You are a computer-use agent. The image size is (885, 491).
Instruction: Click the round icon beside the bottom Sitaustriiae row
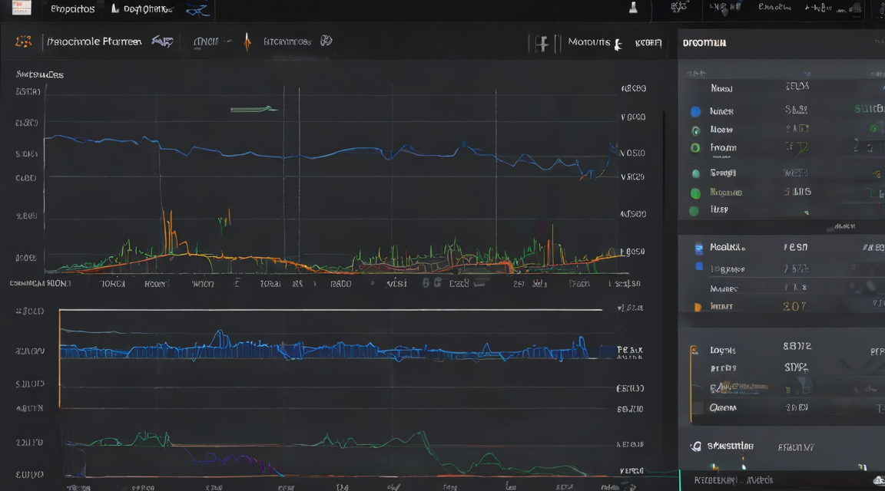coord(696,447)
